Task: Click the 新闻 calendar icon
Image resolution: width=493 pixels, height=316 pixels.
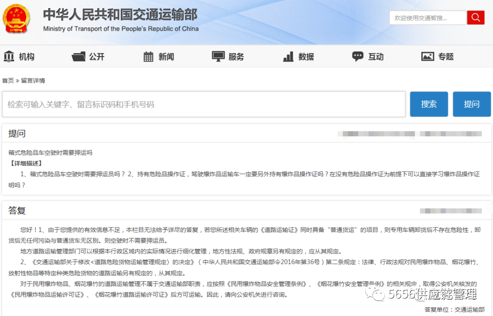Action: (x=148, y=57)
